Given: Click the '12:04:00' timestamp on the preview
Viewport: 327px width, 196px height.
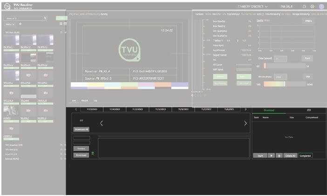Looking at the screenshot, I should [x=167, y=30].
